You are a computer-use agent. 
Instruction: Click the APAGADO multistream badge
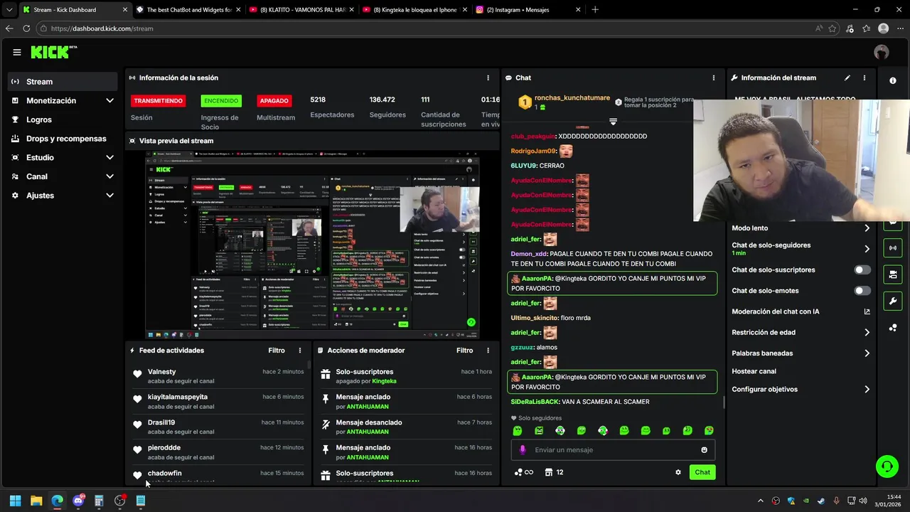tap(274, 101)
